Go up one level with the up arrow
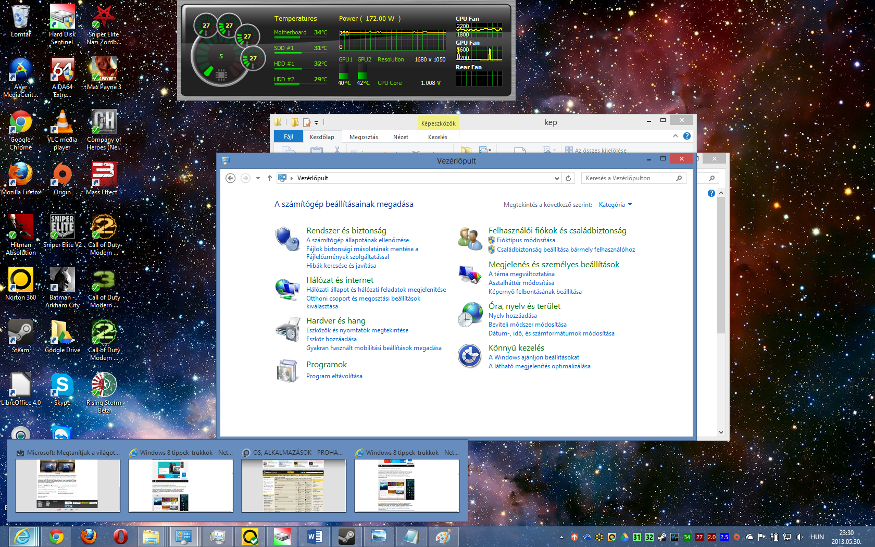Viewport: 875px width, 547px height. tap(269, 178)
